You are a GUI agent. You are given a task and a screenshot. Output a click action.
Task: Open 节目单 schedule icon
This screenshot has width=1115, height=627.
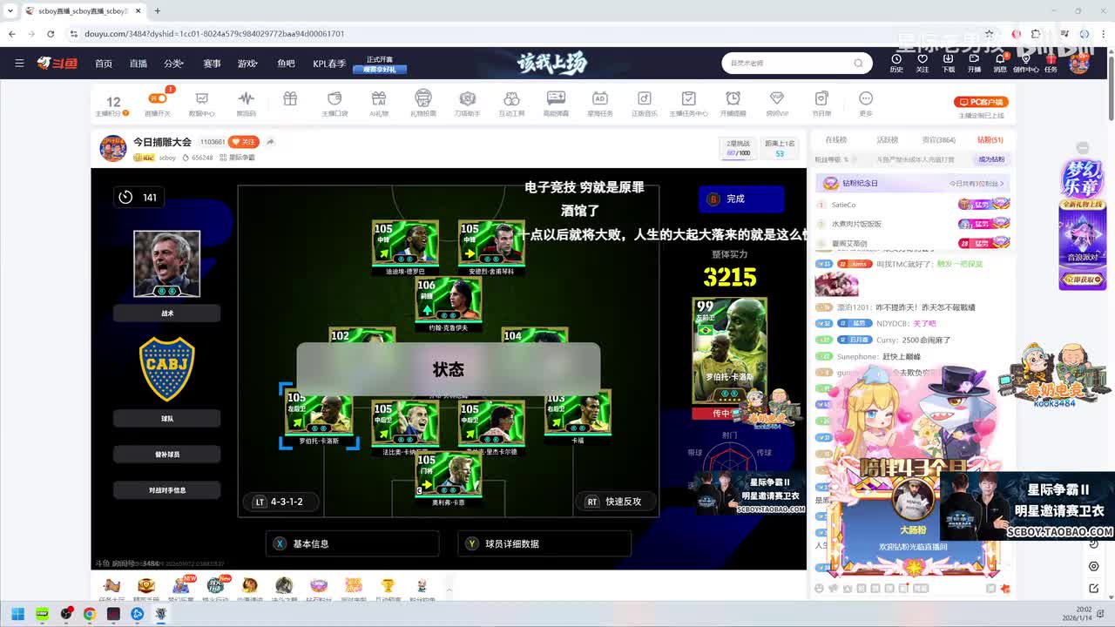tap(821, 104)
